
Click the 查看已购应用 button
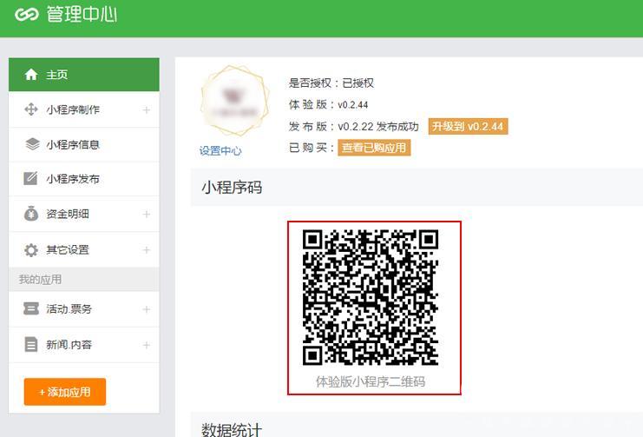tap(374, 148)
